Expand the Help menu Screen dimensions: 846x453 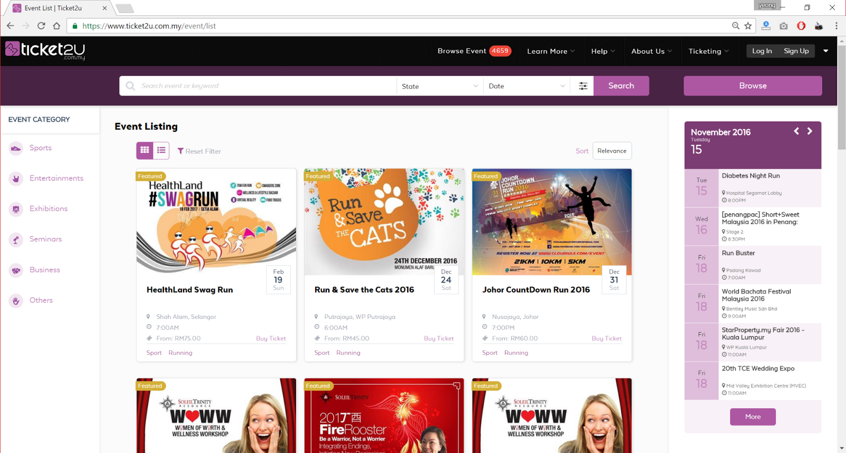pyautogui.click(x=603, y=51)
